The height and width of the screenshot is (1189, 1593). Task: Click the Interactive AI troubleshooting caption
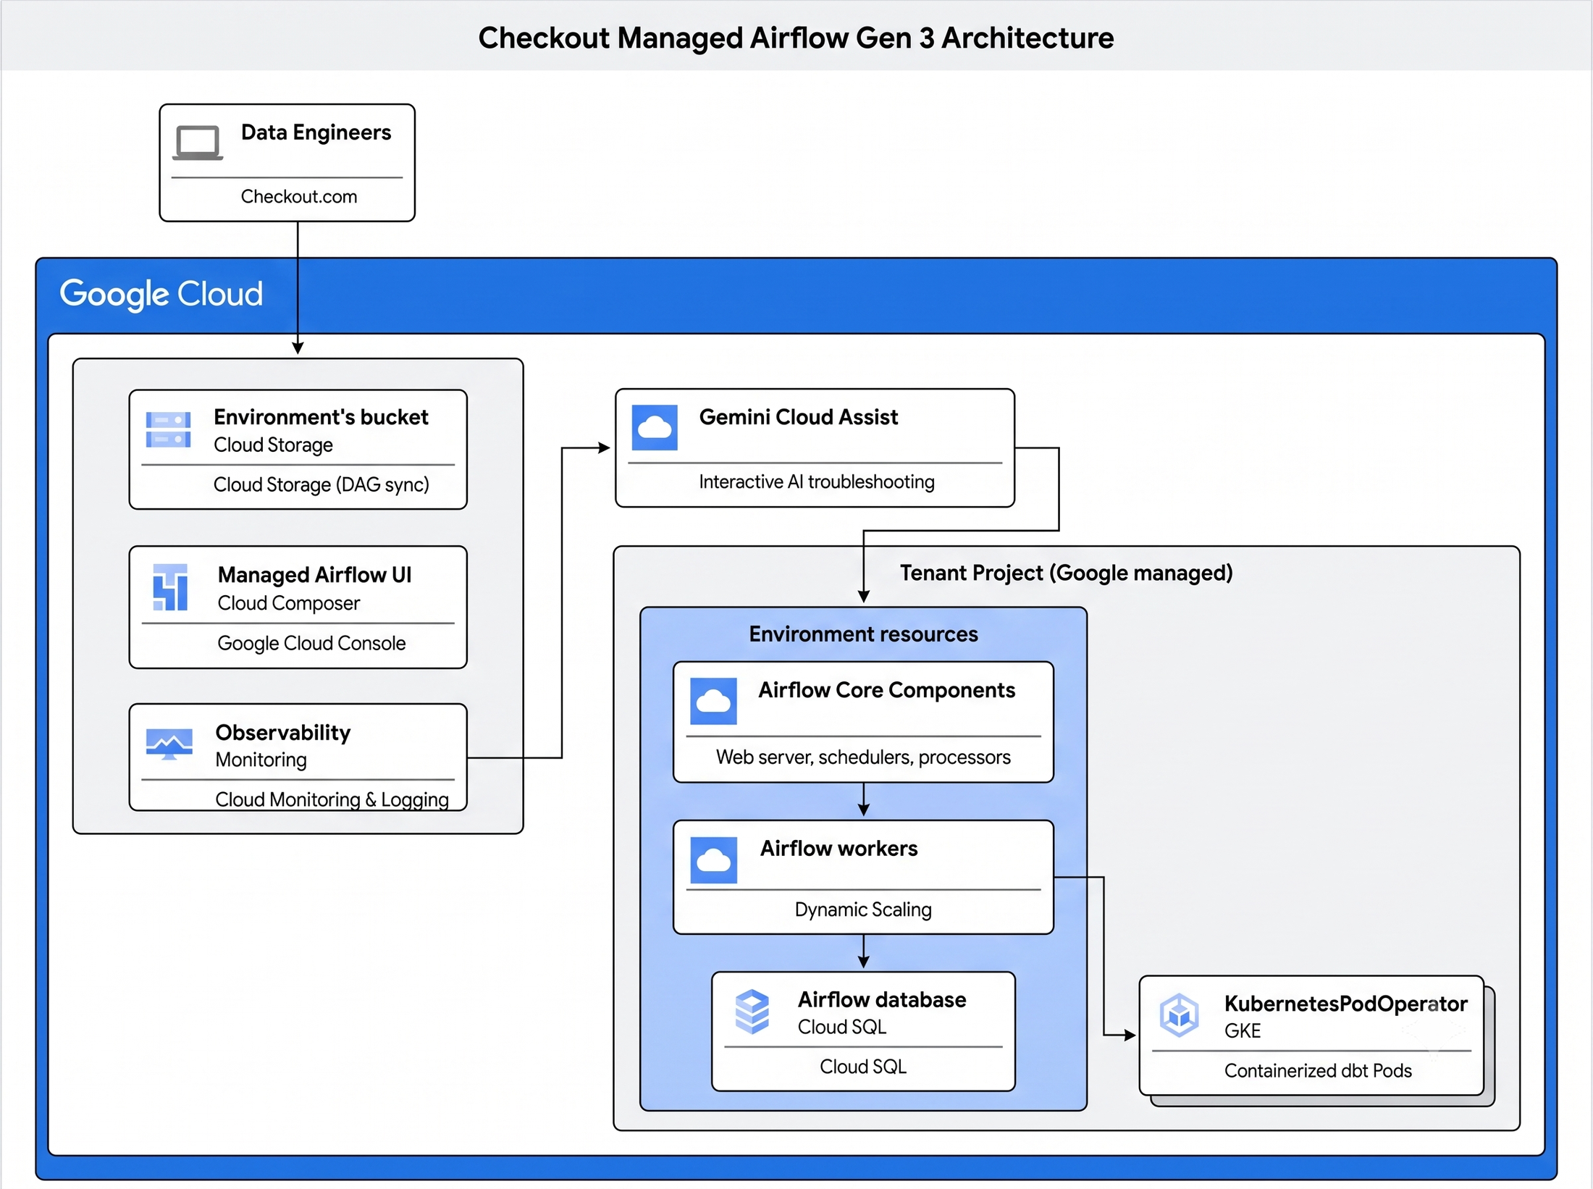[x=816, y=482]
